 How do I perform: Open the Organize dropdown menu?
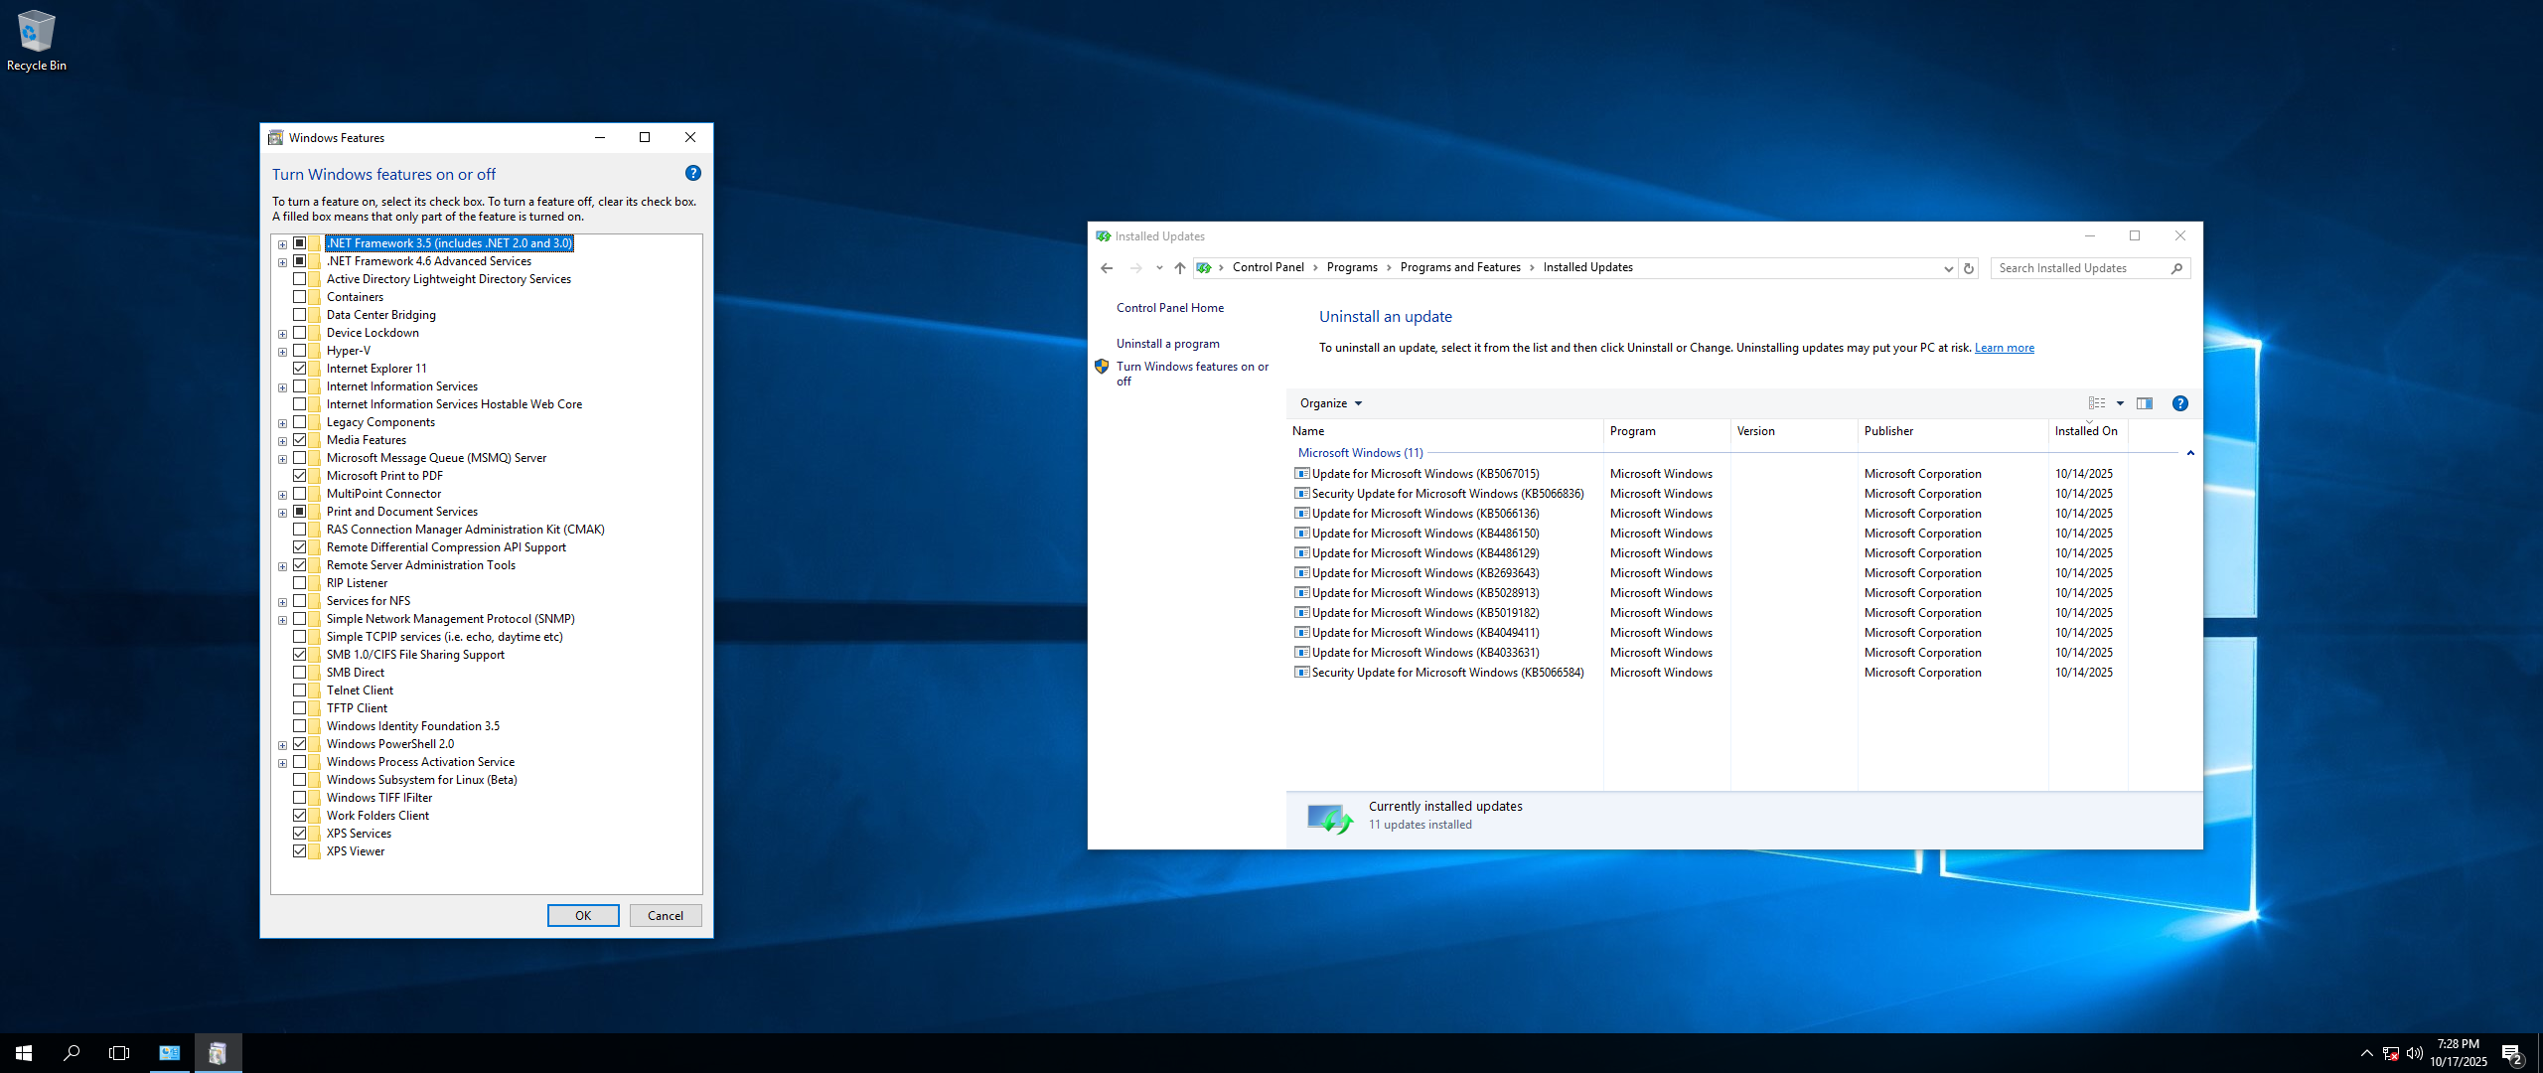[x=1331, y=403]
